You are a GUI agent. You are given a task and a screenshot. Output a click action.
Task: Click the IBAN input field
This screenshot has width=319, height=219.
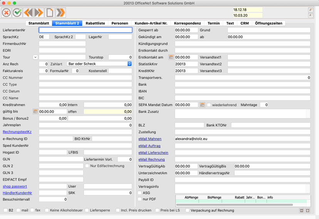point(242,91)
